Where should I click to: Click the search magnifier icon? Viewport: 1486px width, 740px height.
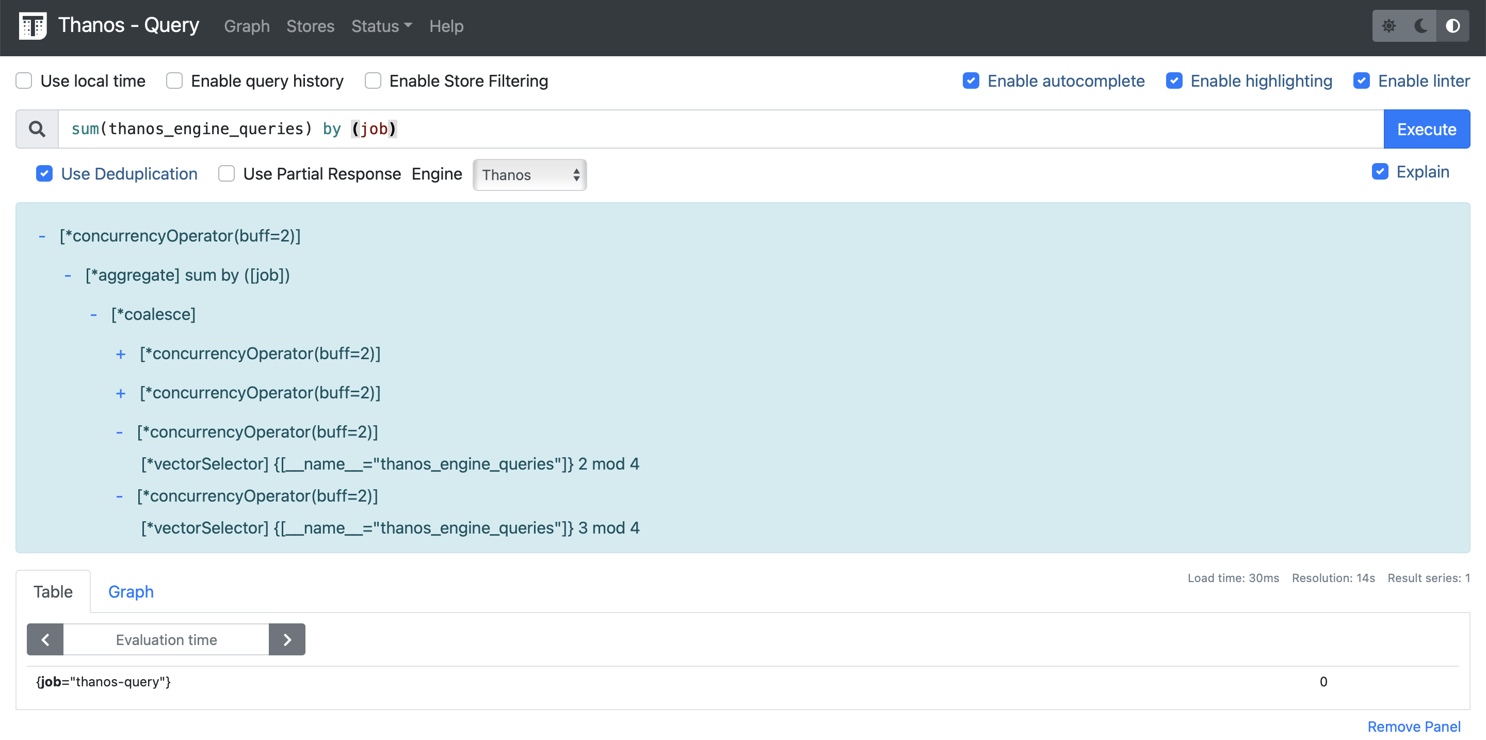36,128
